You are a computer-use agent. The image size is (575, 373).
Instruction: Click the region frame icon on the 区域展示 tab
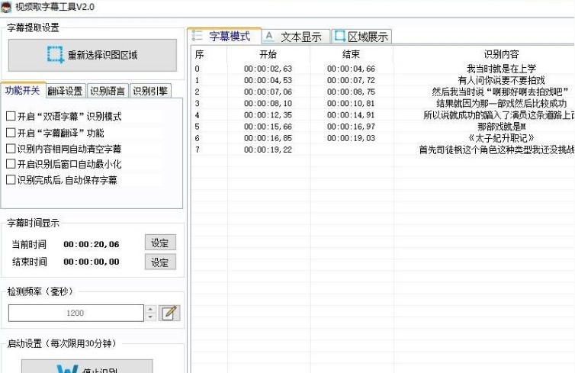pos(339,36)
